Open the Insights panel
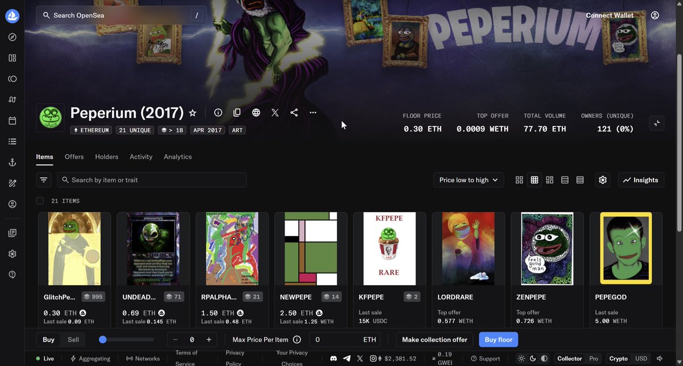 coord(641,180)
